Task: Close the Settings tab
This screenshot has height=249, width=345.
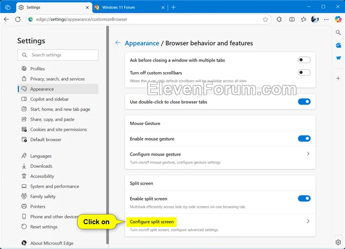Action: tap(87, 7)
